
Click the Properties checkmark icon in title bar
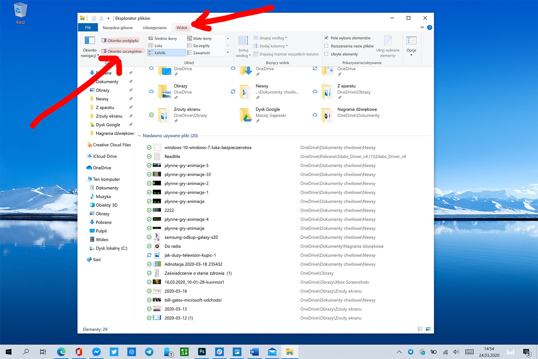94,18
